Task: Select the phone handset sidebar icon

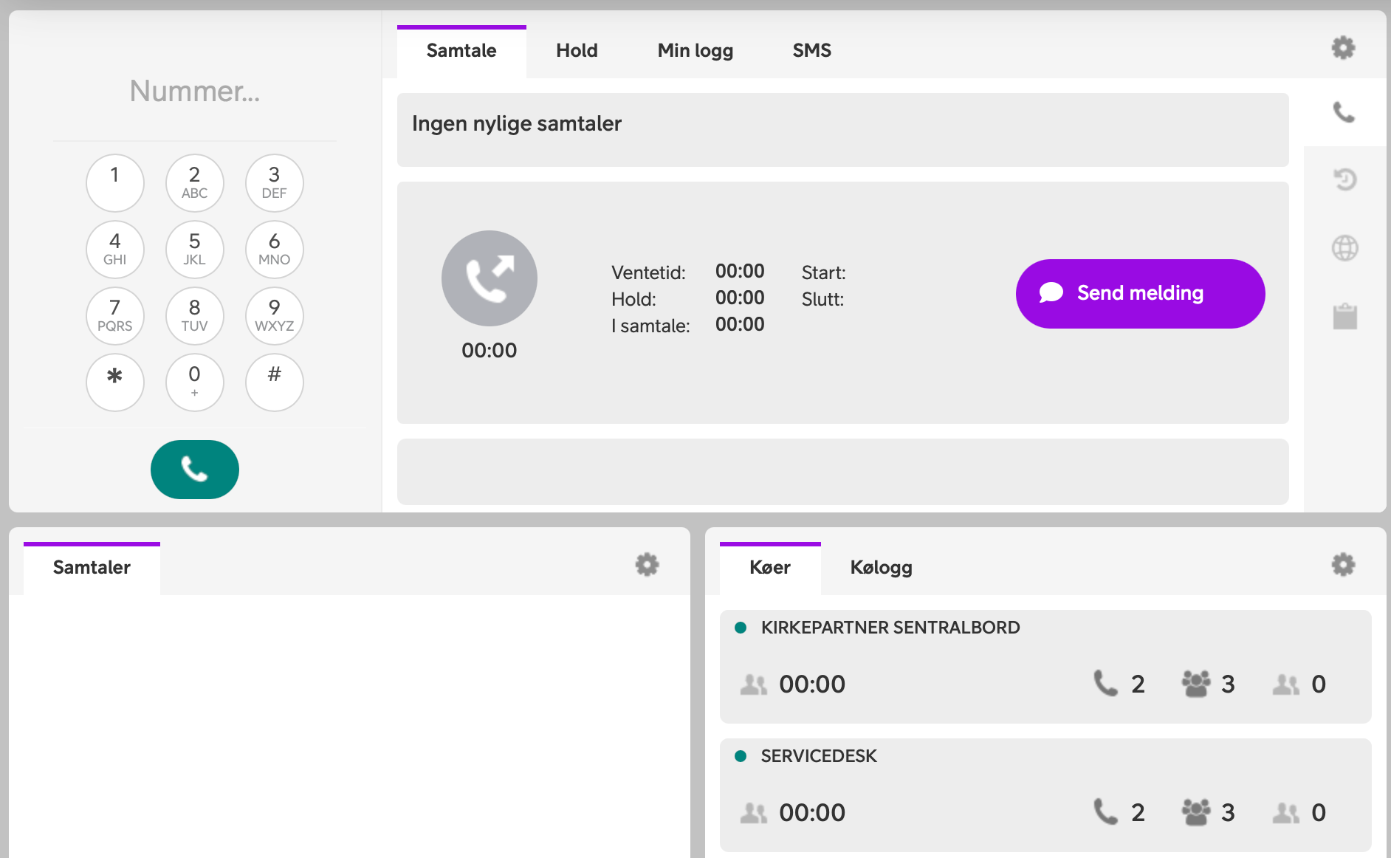Action: point(1344,113)
